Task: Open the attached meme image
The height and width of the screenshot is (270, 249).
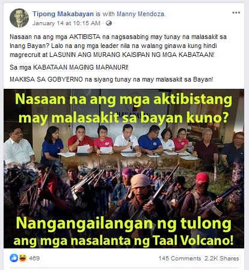Action: tap(124, 169)
